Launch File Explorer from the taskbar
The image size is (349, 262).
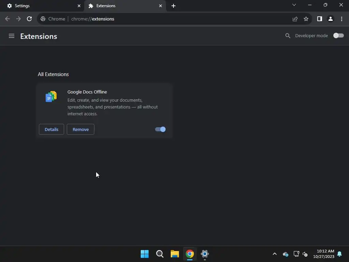click(x=175, y=254)
